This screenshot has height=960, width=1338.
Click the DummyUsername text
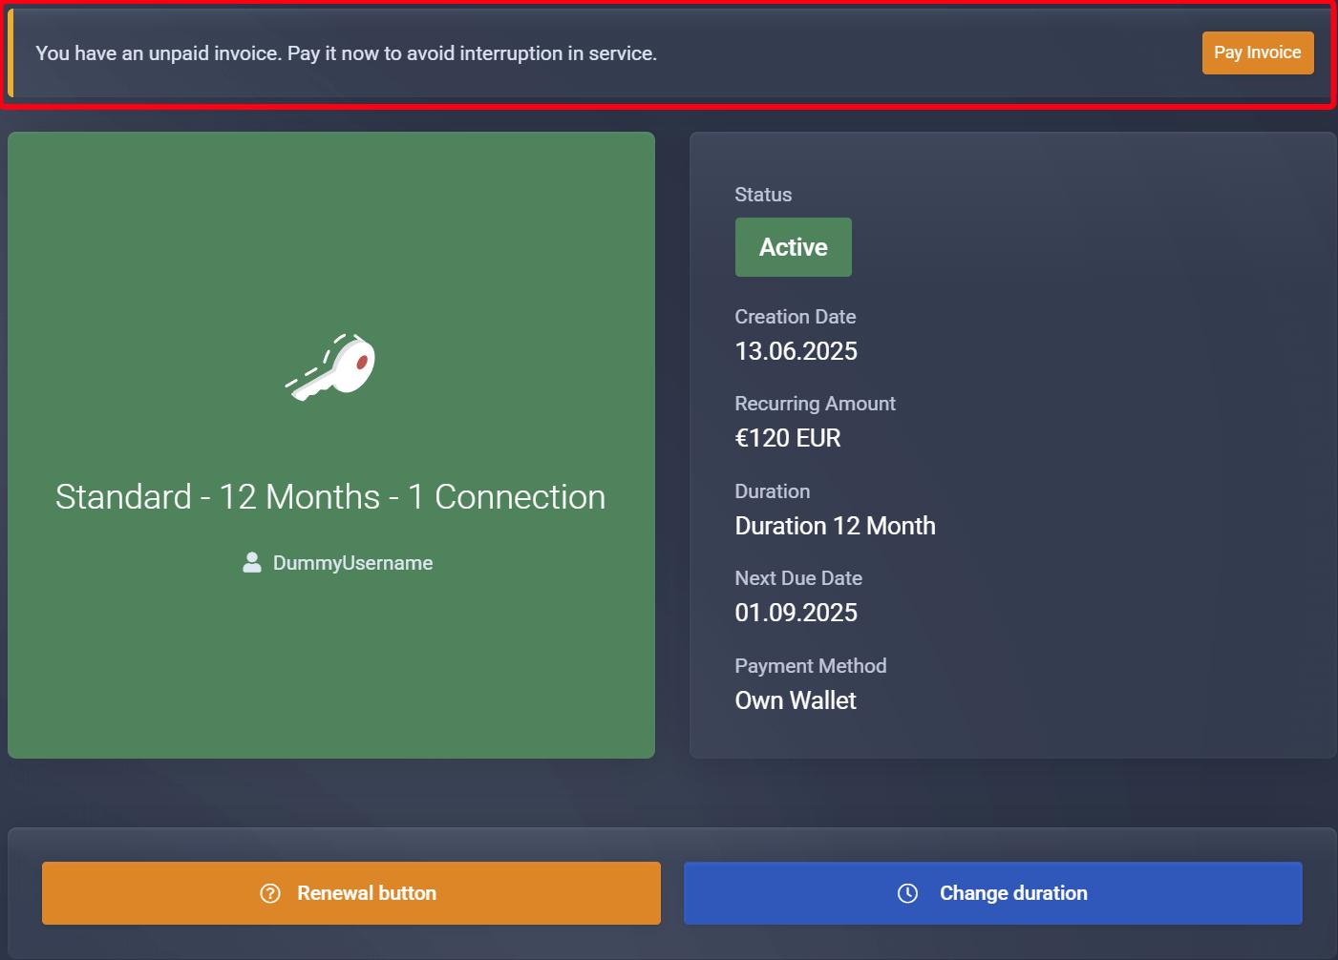352,563
